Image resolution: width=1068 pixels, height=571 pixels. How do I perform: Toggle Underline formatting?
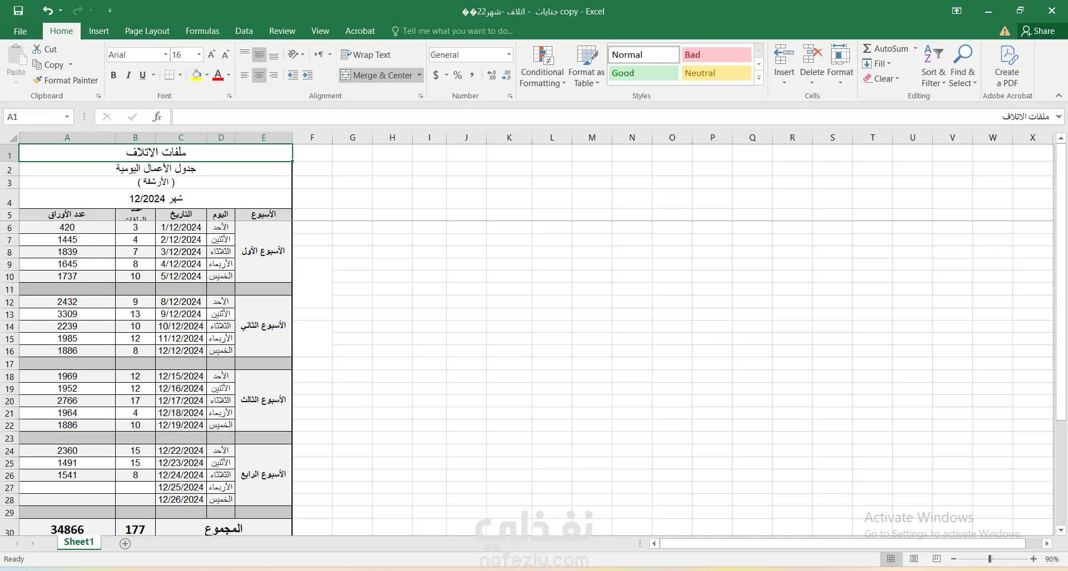point(142,75)
